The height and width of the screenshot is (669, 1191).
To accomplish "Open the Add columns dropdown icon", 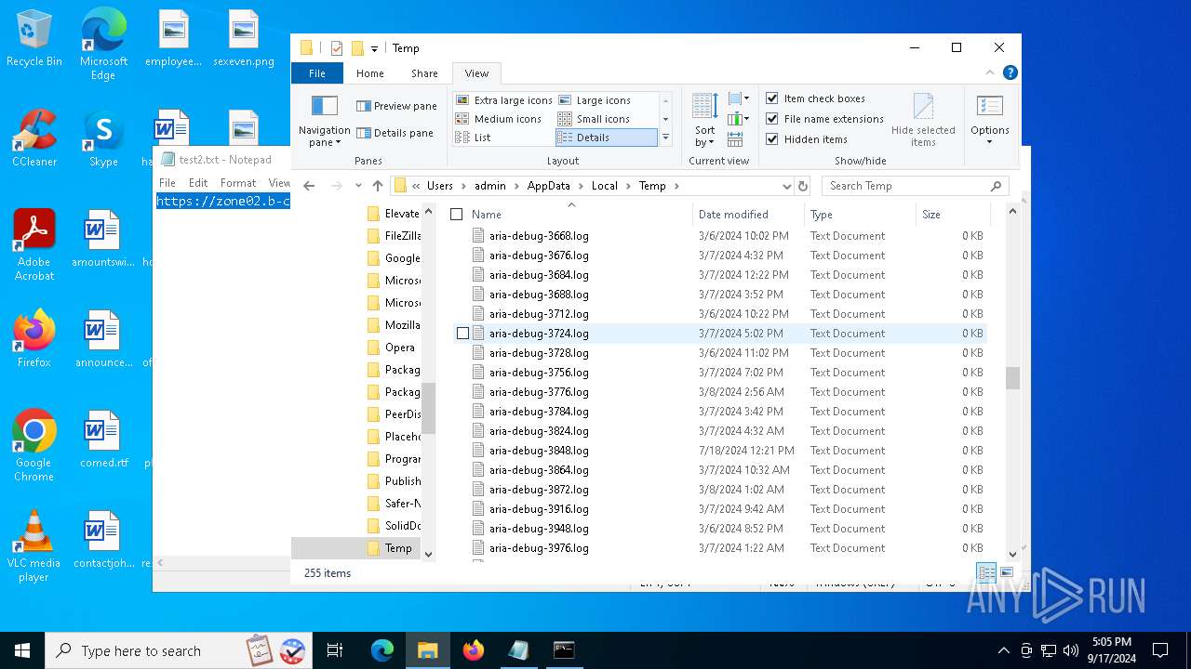I will point(739,119).
